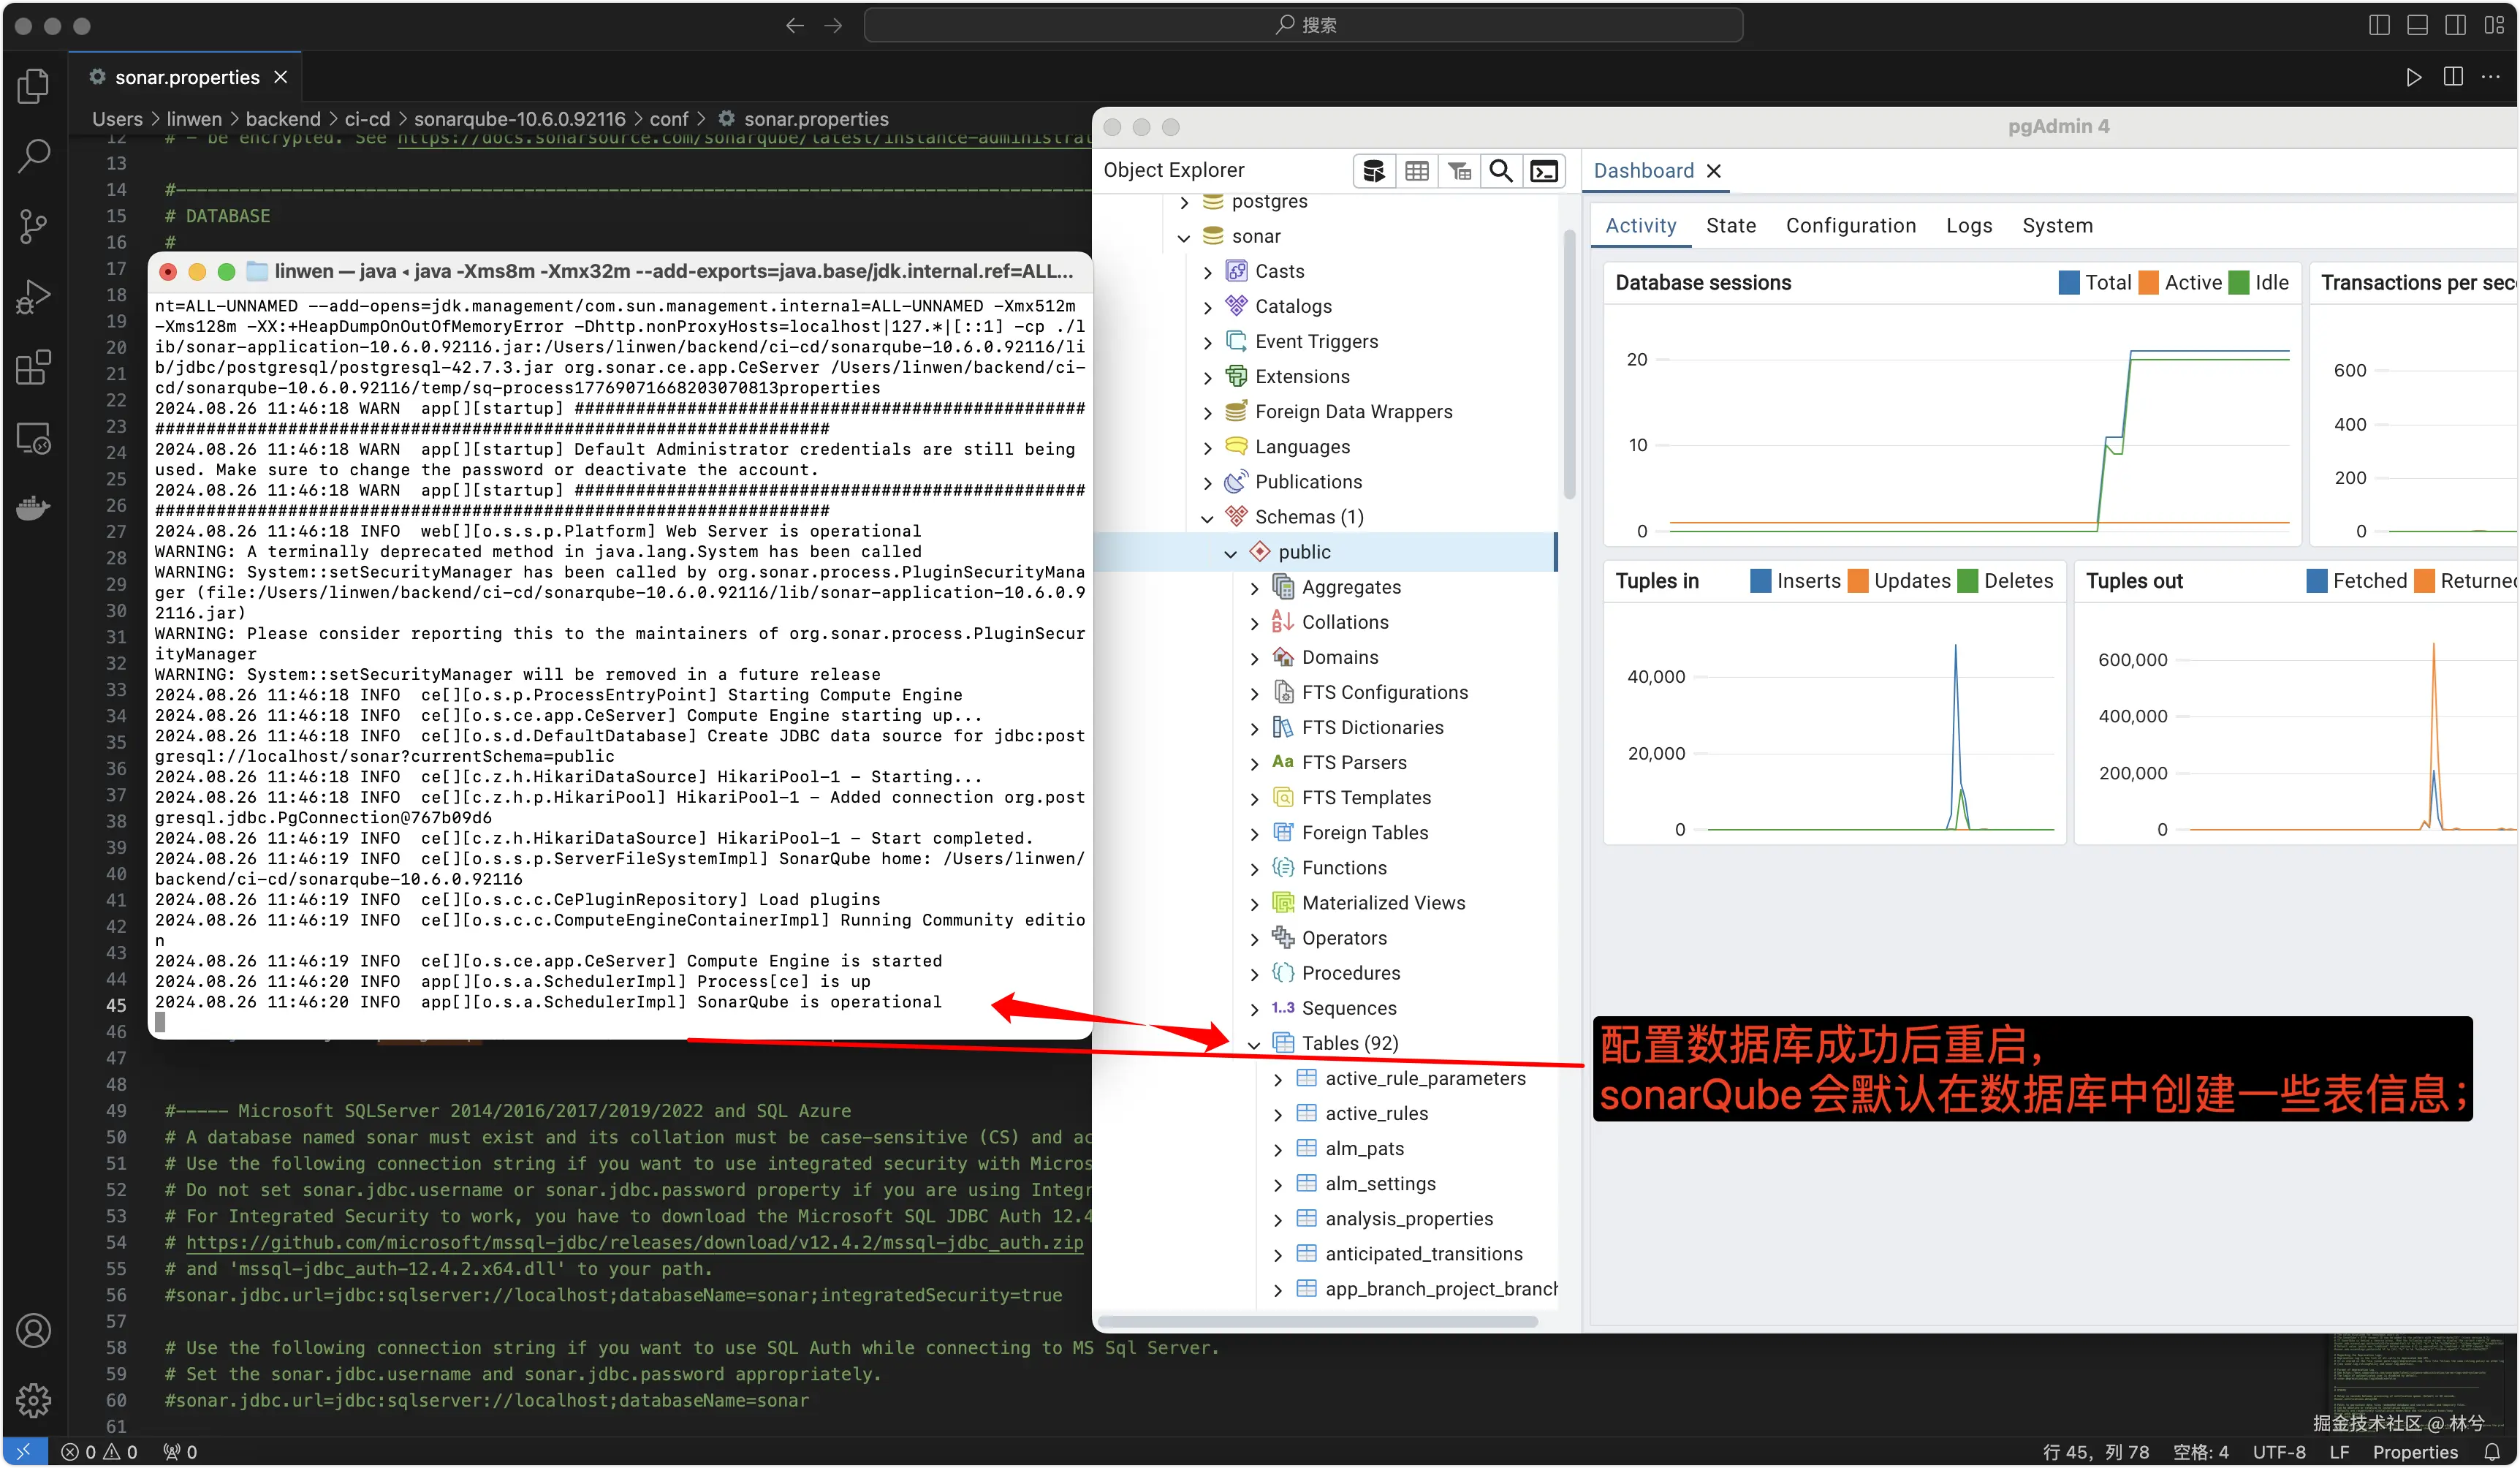The width and height of the screenshot is (2520, 1468).
Task: Open the mssql-jdbc GitHub download link
Action: pos(634,1242)
